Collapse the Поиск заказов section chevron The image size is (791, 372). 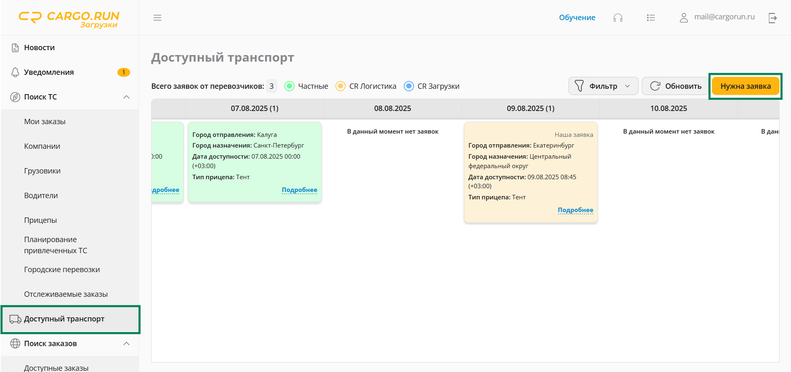click(x=126, y=344)
